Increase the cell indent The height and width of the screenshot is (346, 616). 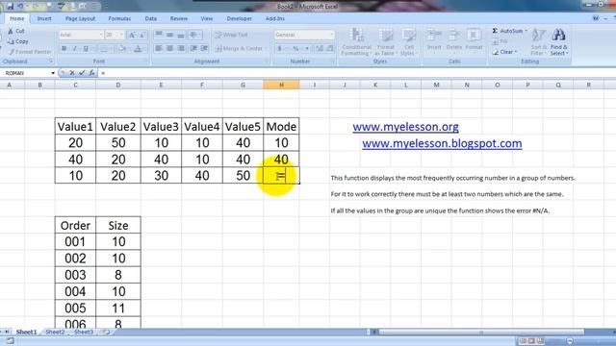[204, 48]
